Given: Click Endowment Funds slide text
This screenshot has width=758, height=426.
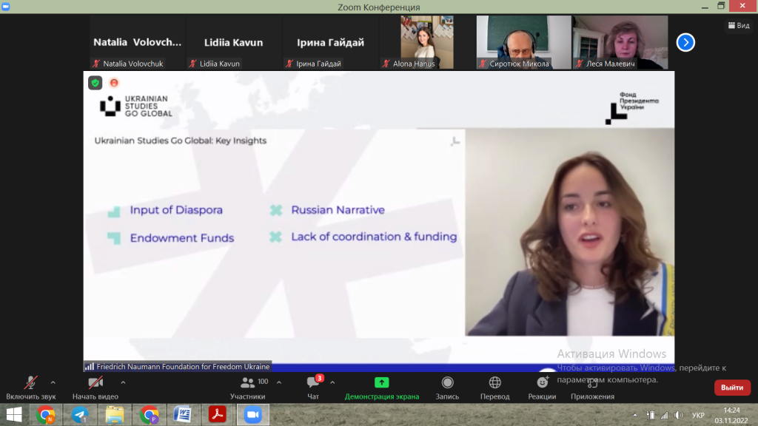Looking at the screenshot, I should [x=182, y=238].
